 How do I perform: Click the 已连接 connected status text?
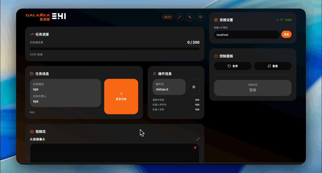coord(288,20)
